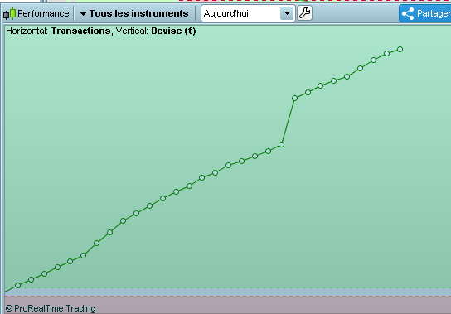Click the Transactions horizontal axis label
This screenshot has width=451, height=314.
(80, 31)
